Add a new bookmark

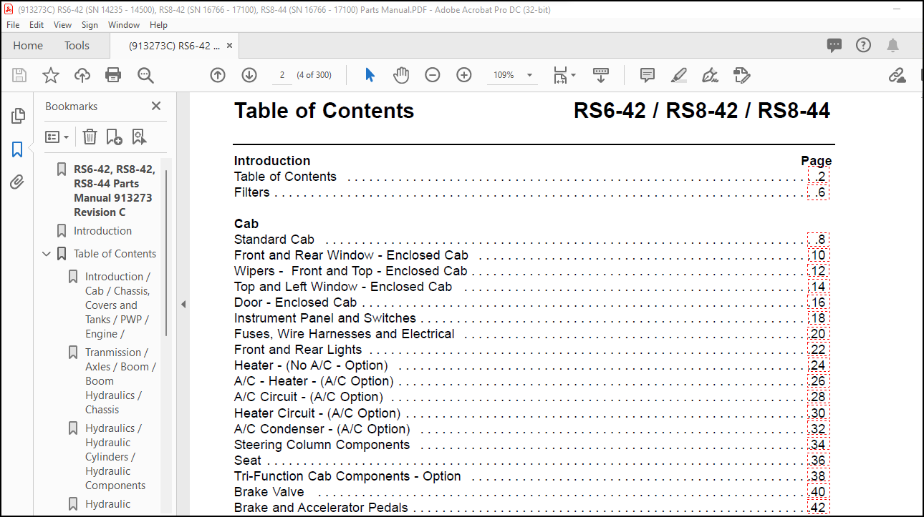(x=114, y=137)
